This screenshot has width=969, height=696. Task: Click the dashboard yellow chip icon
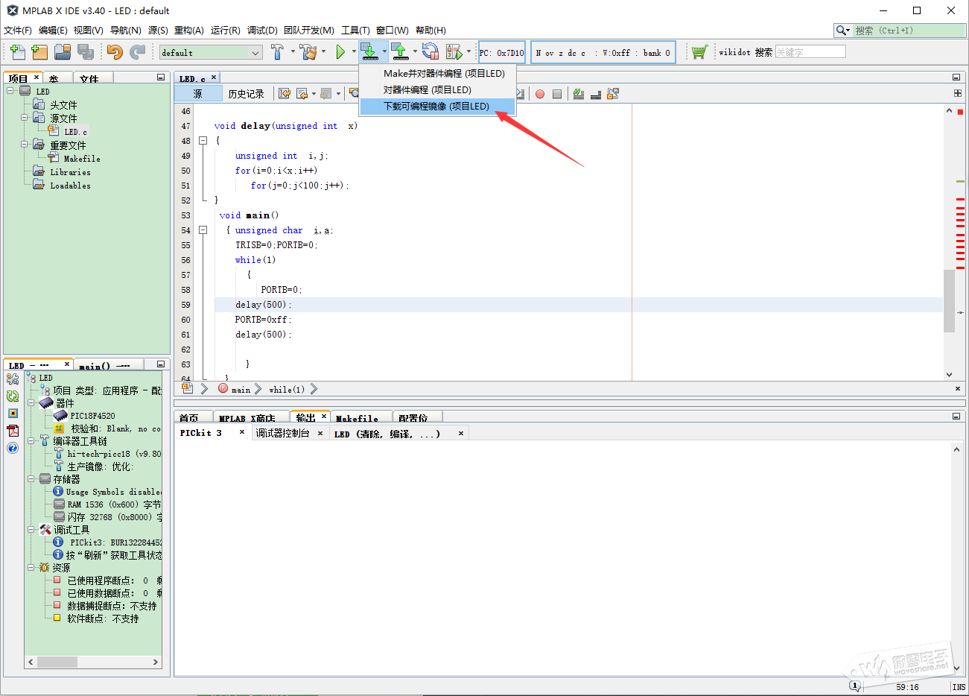pos(13,414)
